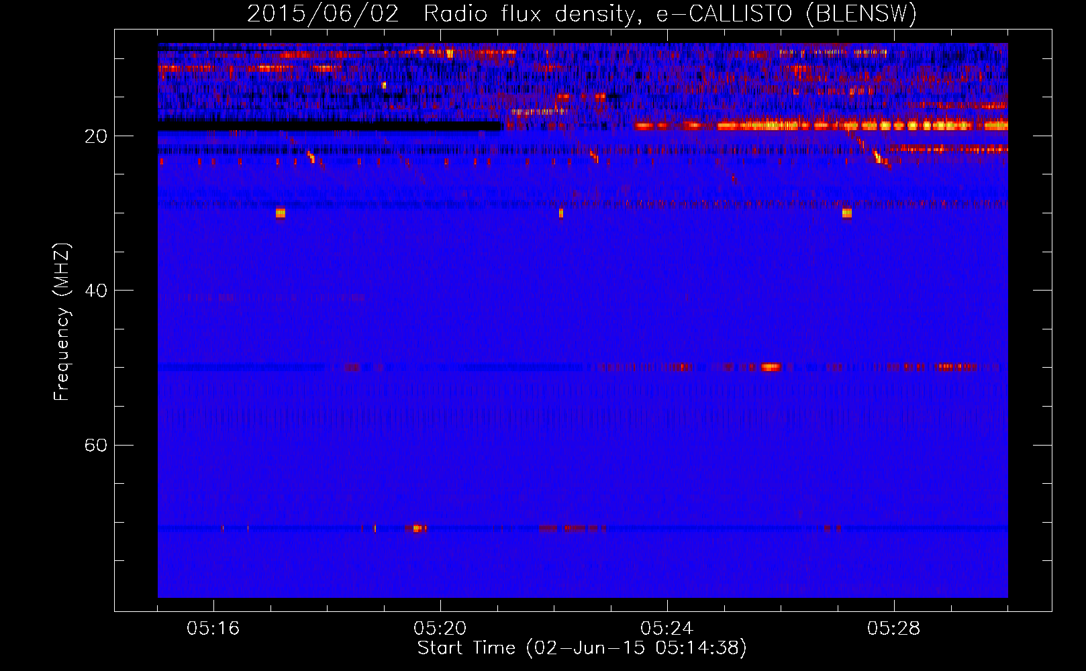Select the "05:20" time tick label
The image size is (1086, 671).
coord(440,629)
